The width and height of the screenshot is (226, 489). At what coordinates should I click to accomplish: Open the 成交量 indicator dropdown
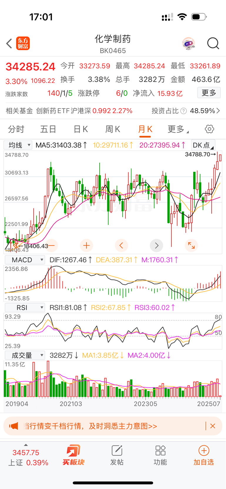(25, 355)
